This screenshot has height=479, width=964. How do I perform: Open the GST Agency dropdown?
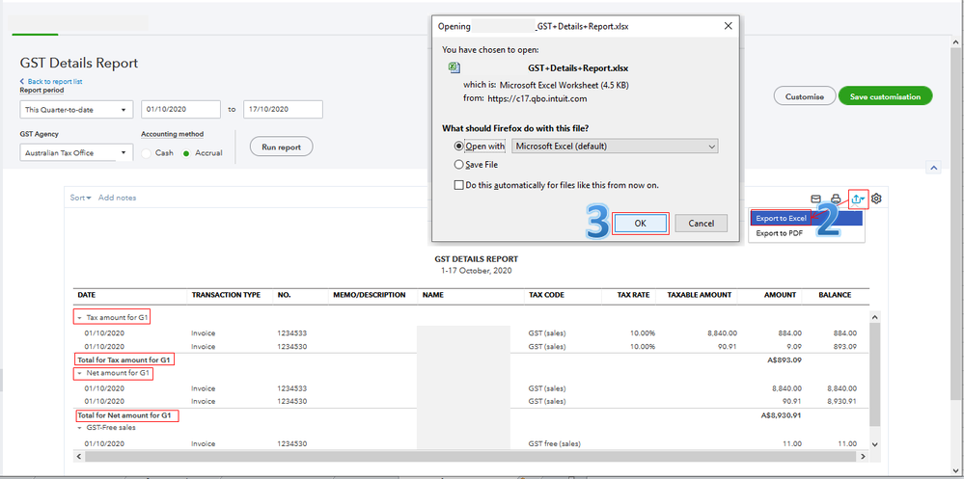[76, 153]
